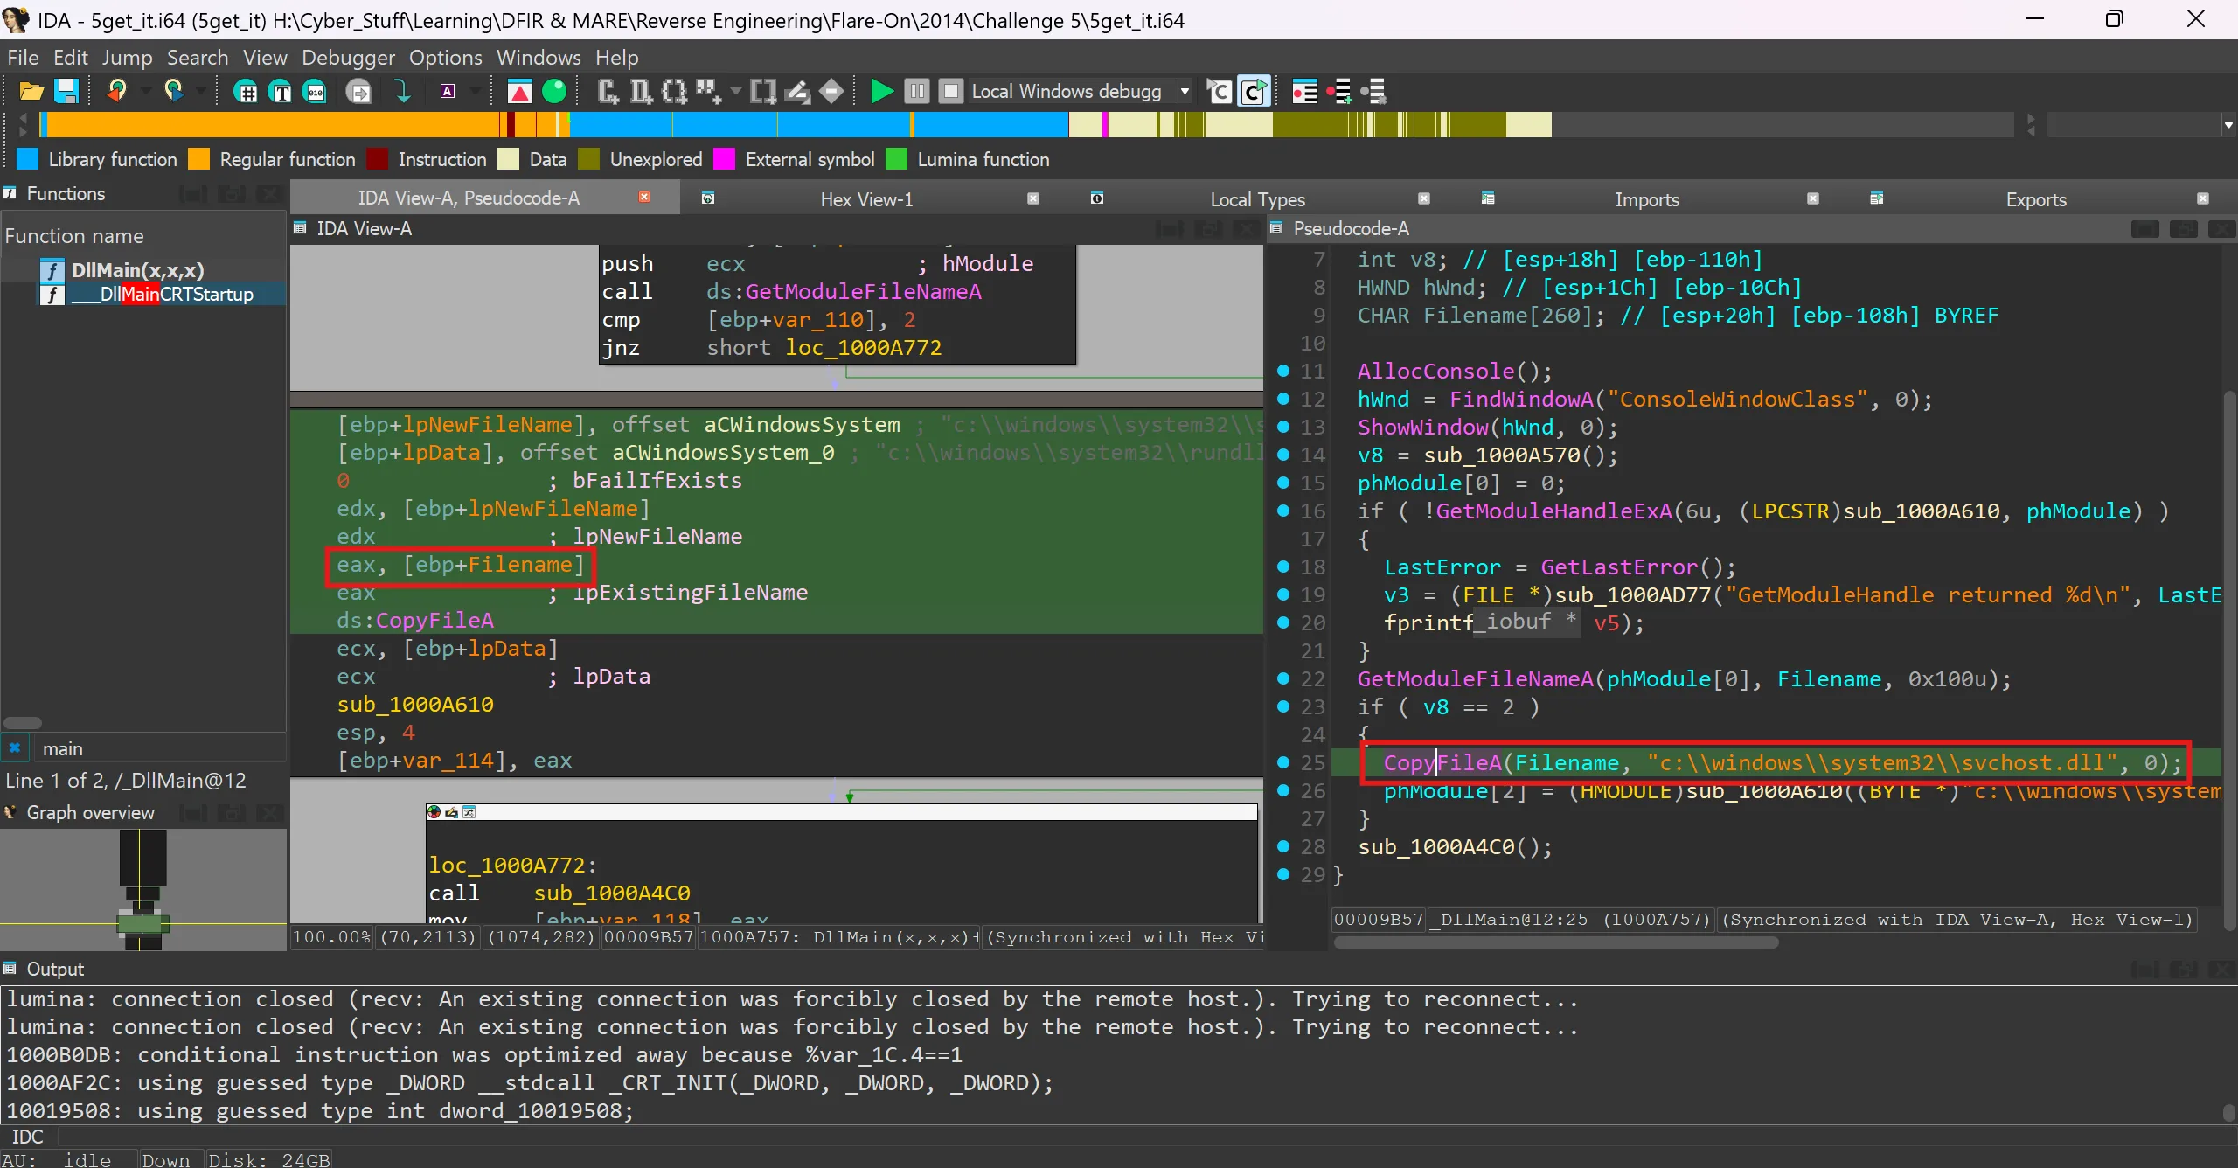The width and height of the screenshot is (2238, 1168).
Task: Click the pause process button
Action: coord(916,91)
